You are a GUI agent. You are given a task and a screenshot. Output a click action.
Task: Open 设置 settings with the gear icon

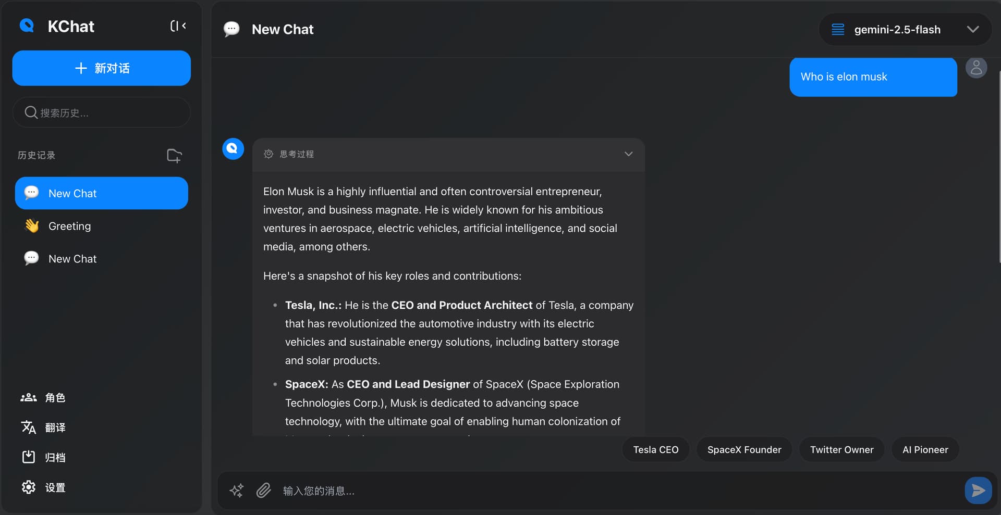click(29, 487)
